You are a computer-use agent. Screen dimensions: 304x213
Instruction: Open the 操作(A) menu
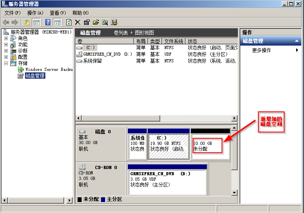(35, 13)
